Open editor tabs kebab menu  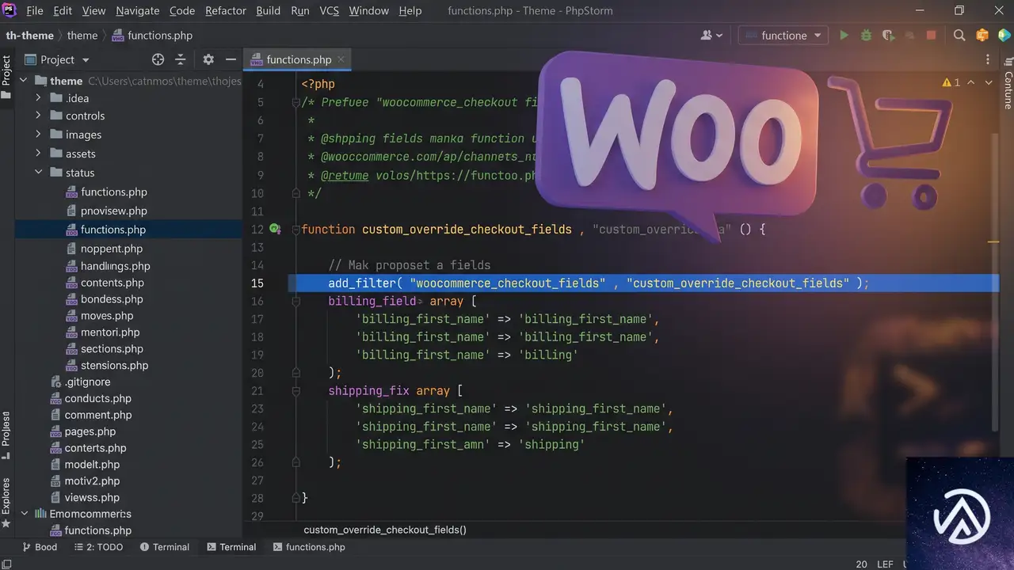[x=988, y=59]
